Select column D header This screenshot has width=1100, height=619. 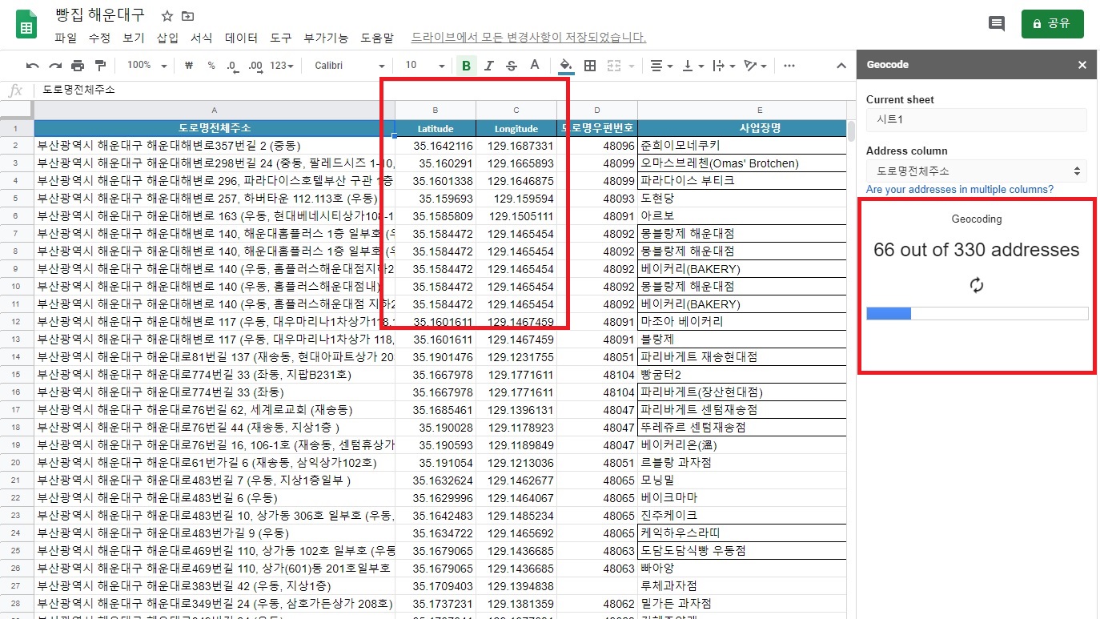click(597, 110)
